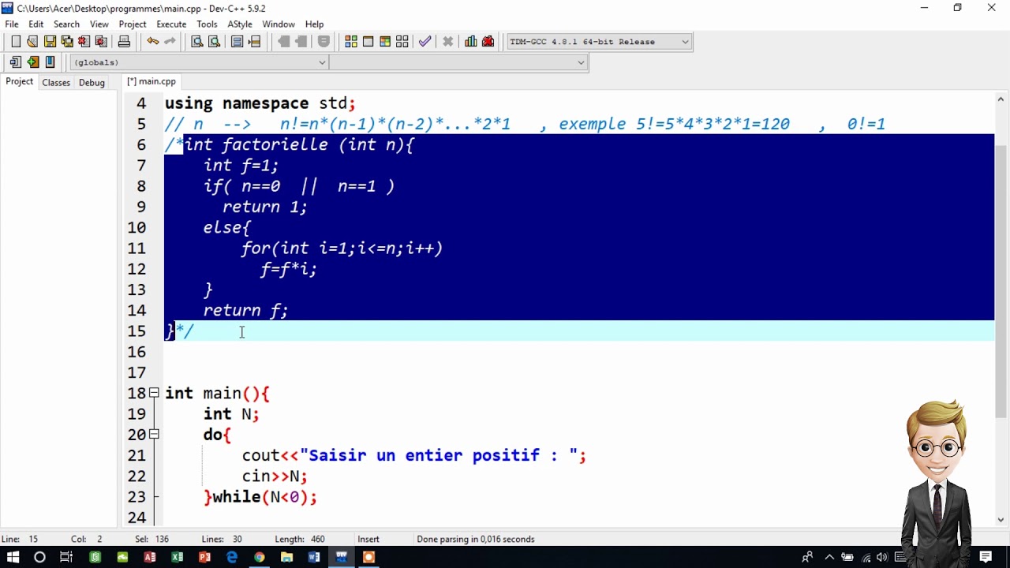Click the volume icon in system tray

click(881, 557)
